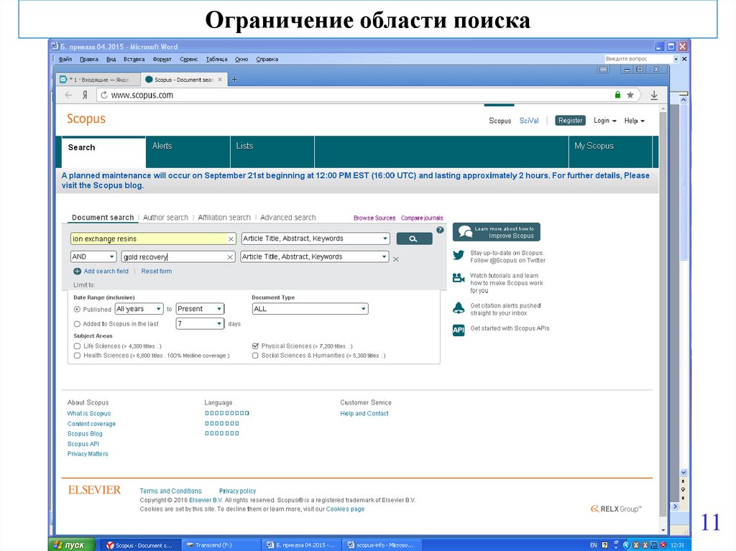Switch to the Author search tab

point(165,218)
